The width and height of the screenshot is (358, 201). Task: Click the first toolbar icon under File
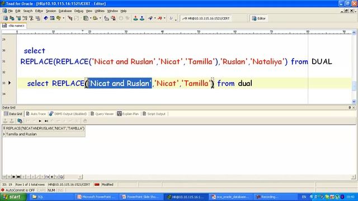[x=6, y=18]
